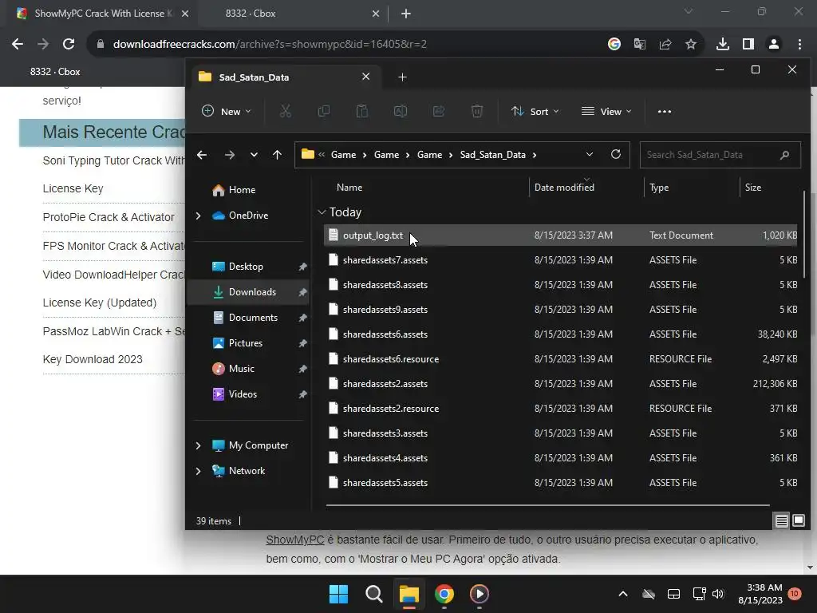Select output_log.txt file
817x613 pixels.
point(561,235)
